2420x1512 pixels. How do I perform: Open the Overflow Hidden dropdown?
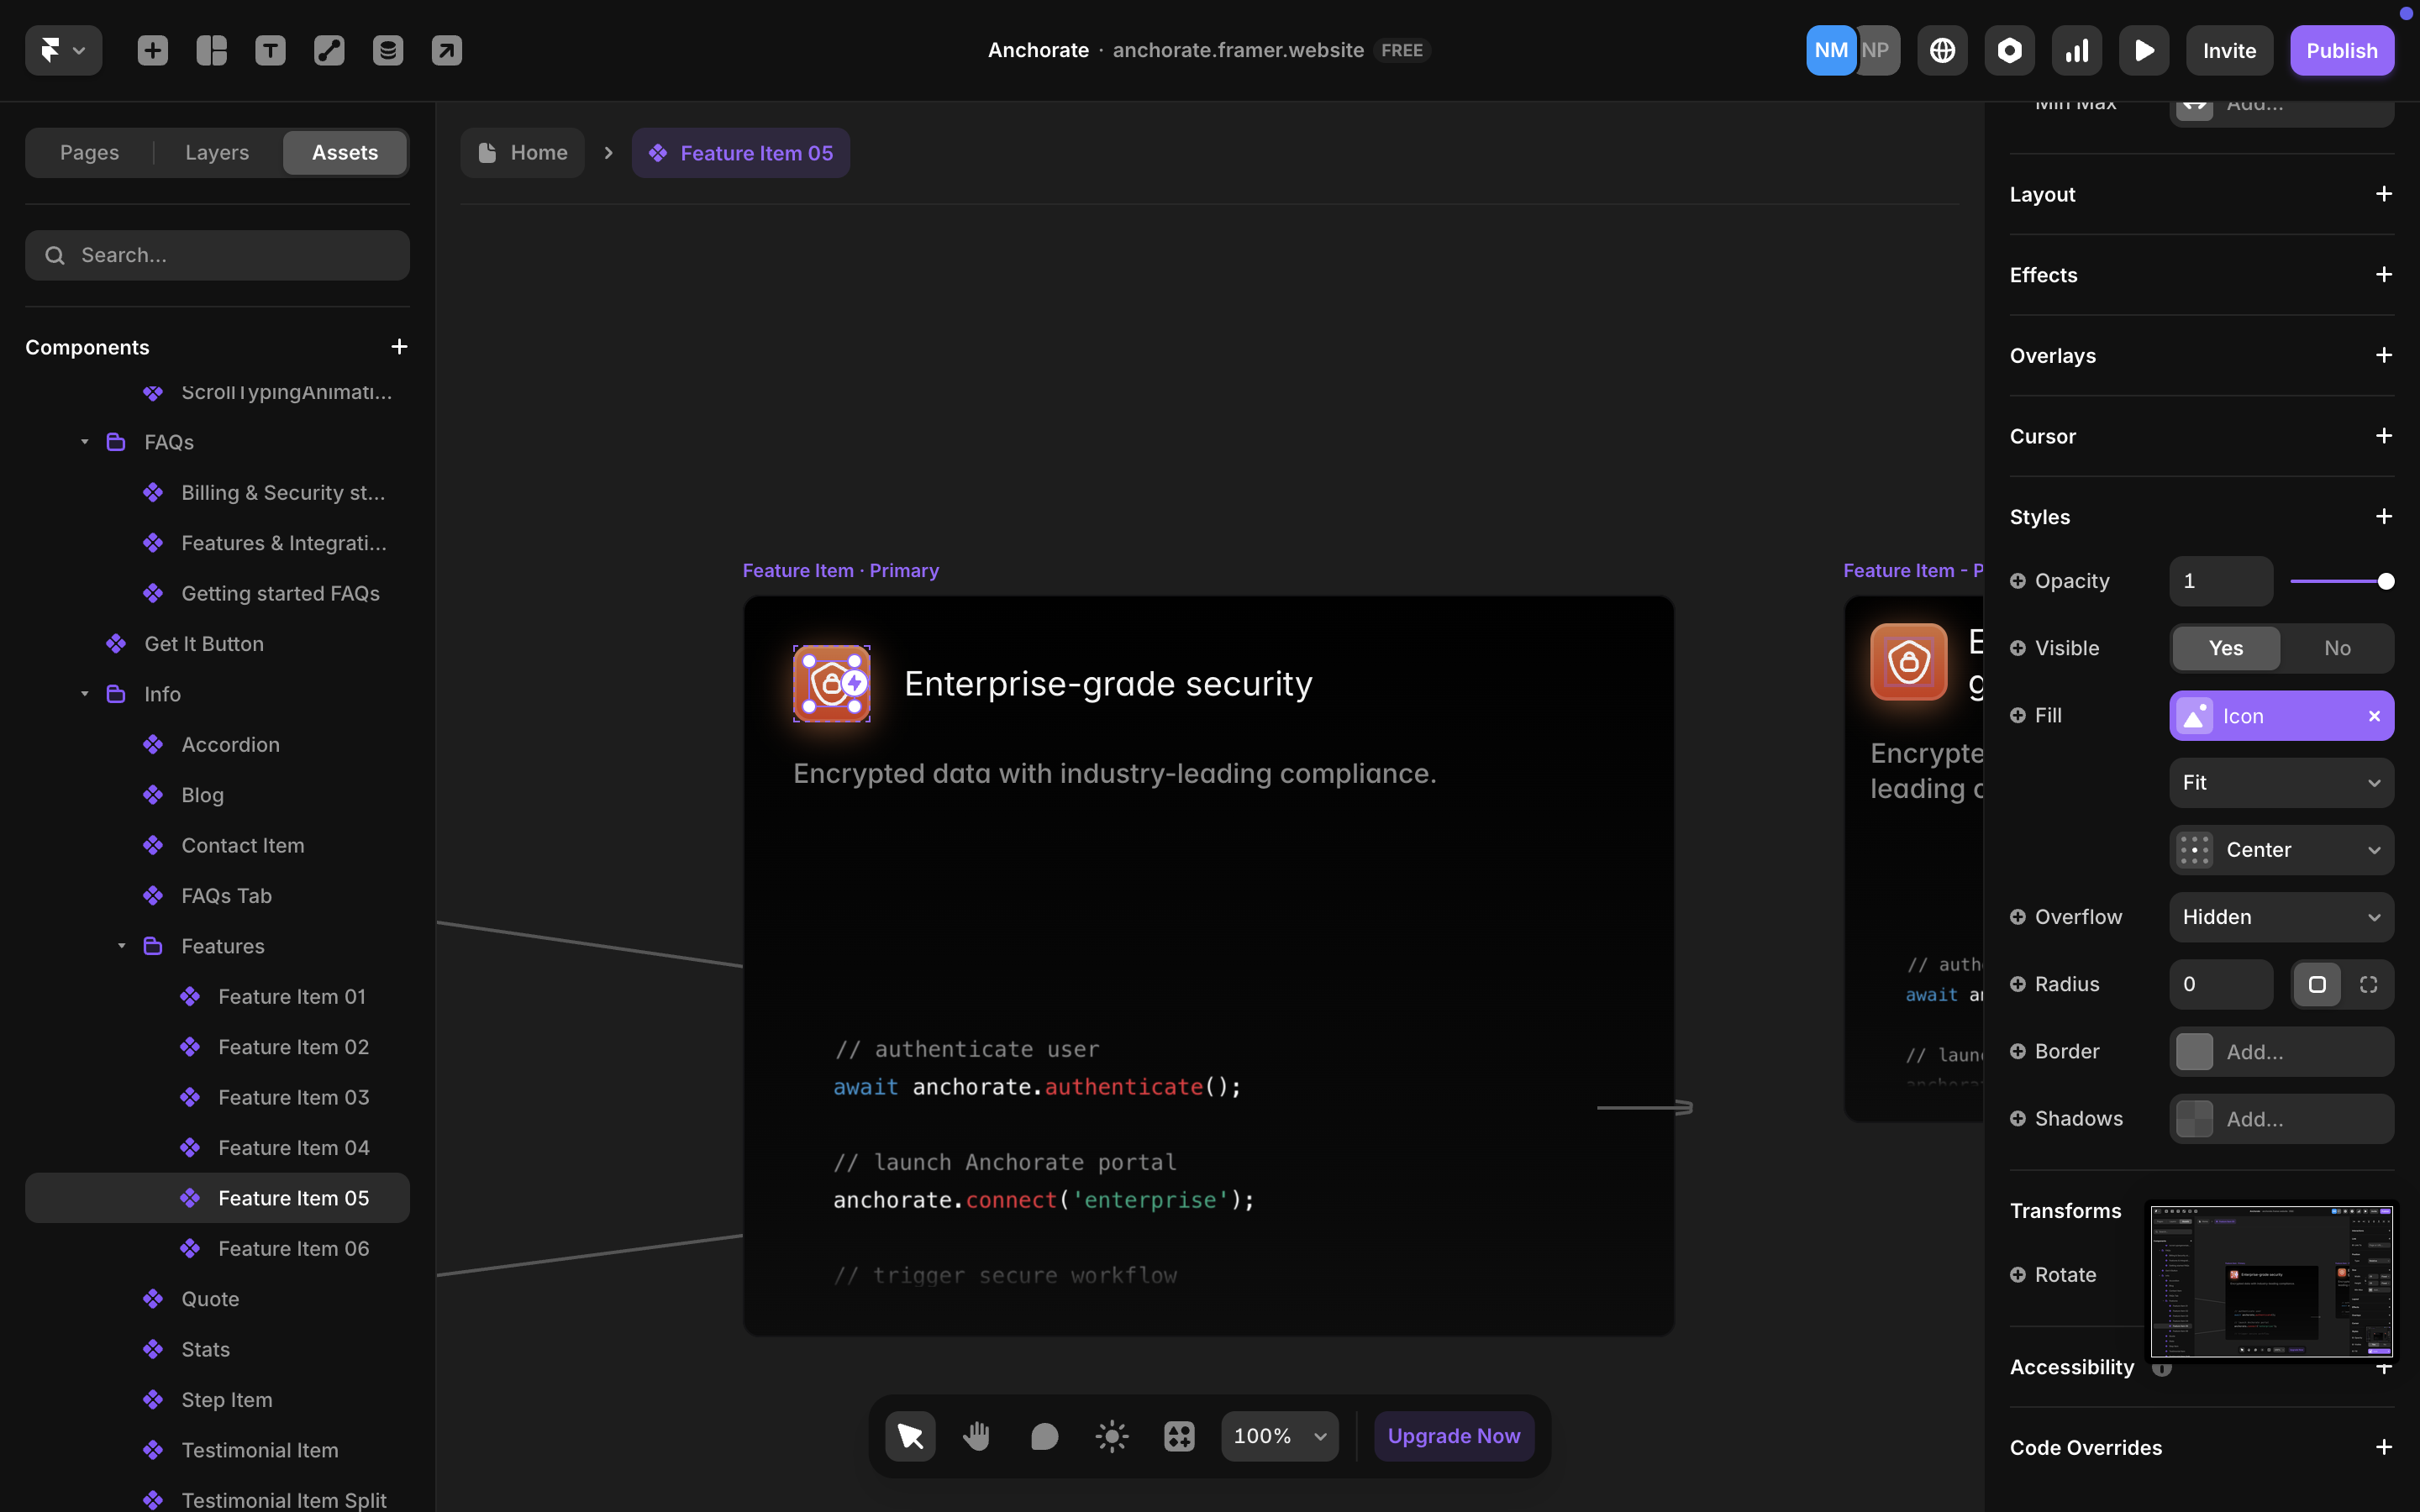2281,917
